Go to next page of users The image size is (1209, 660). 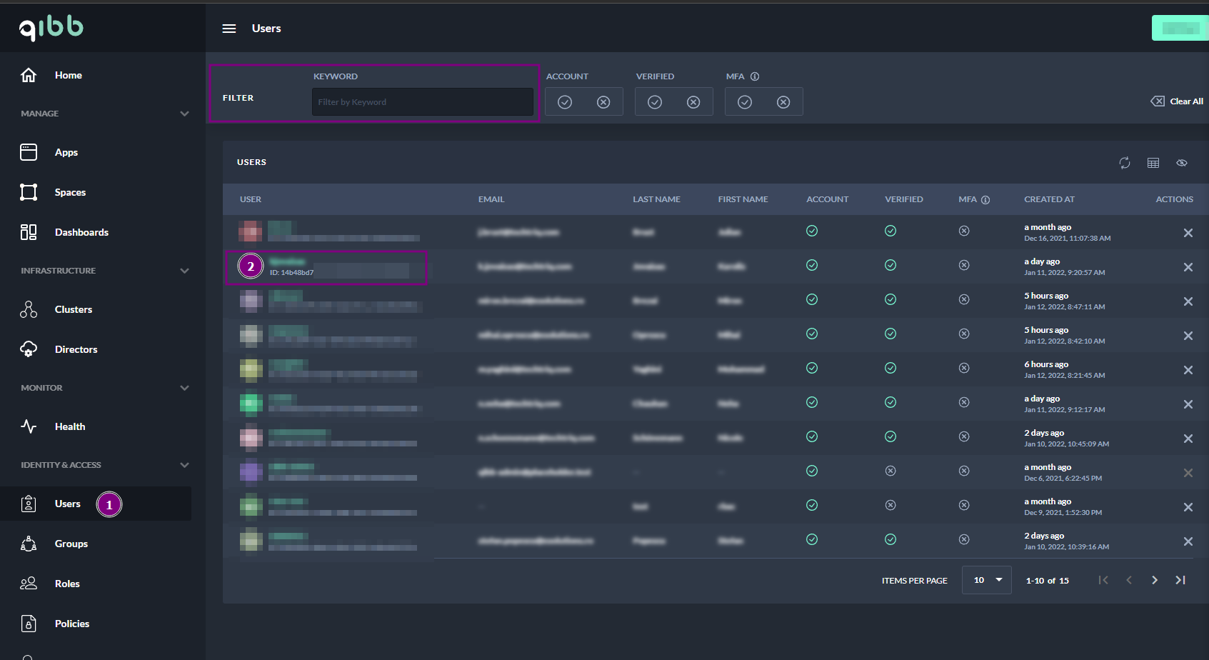[1155, 580]
